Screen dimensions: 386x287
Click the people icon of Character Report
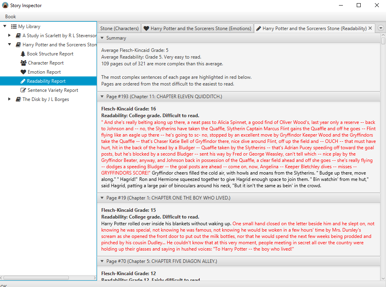[x=23, y=63]
